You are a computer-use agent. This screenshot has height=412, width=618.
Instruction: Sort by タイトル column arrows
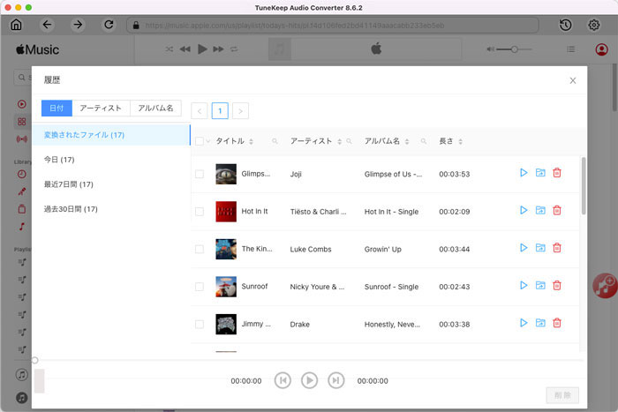[x=251, y=141]
